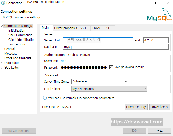Toggle Save password locally checkbox
This screenshot has width=173, height=136.
111,67
